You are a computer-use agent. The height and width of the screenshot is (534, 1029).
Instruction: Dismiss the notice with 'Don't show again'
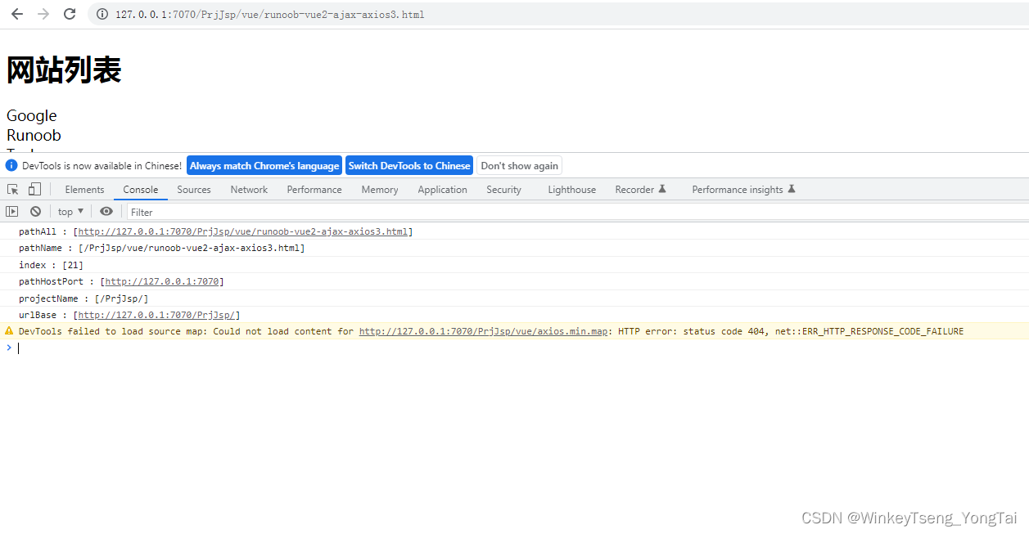pos(519,165)
